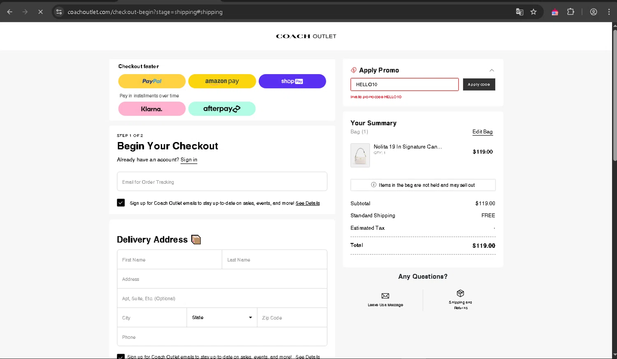Screen dimensions: 617x359
Task: Click the envelope Leave Us a Message icon
Action: click(385, 296)
